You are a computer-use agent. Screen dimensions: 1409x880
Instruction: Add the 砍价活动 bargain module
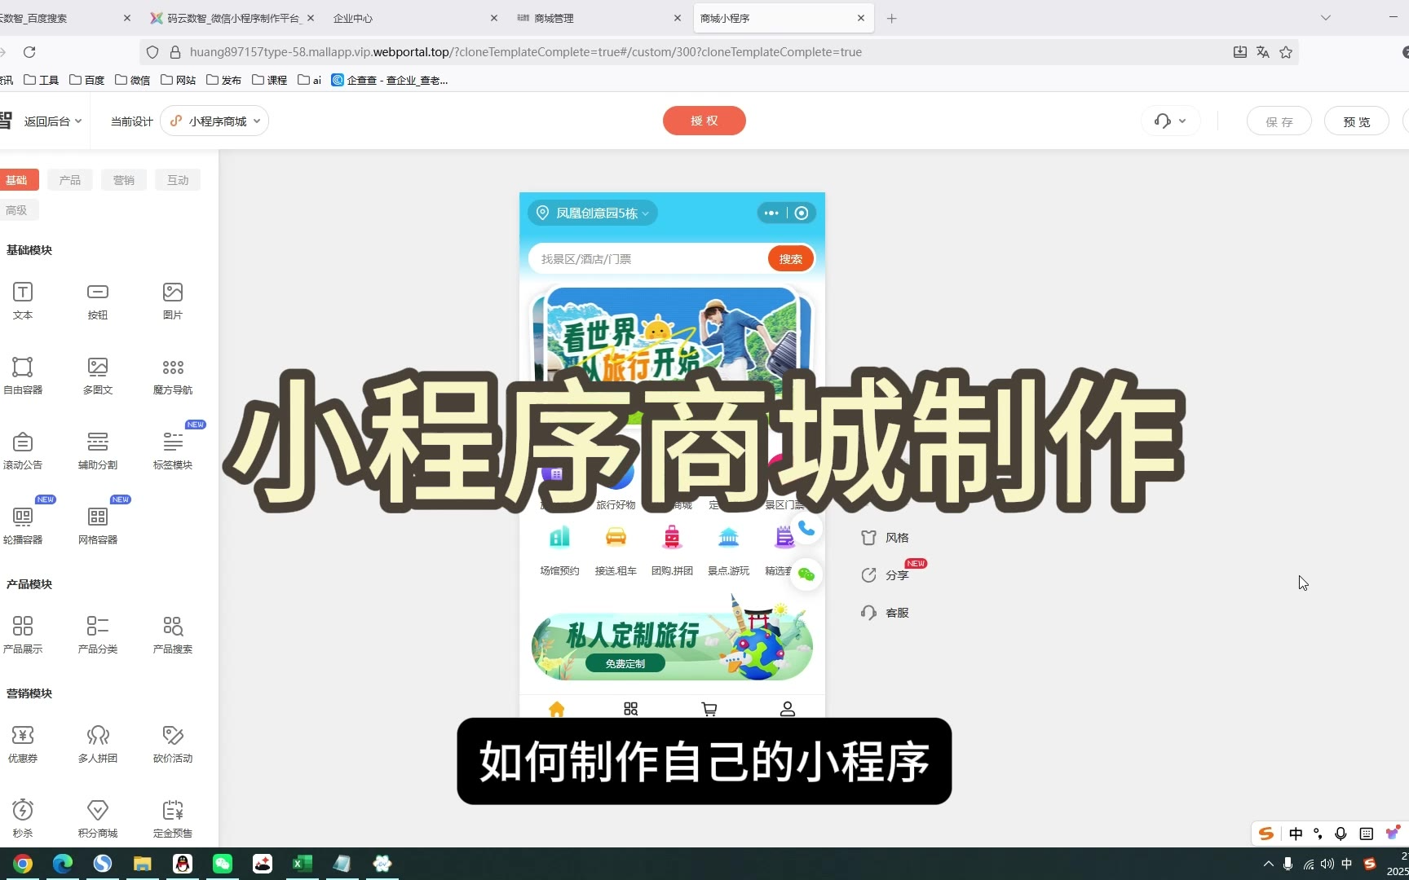173,743
